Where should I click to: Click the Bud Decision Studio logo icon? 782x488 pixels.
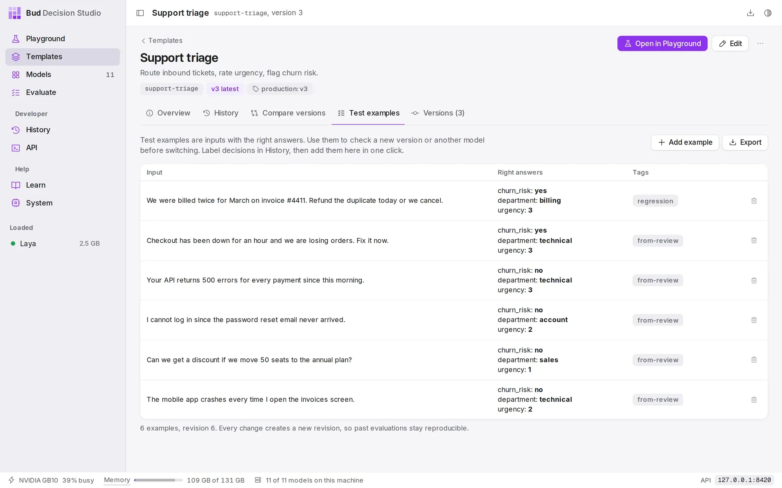(14, 13)
